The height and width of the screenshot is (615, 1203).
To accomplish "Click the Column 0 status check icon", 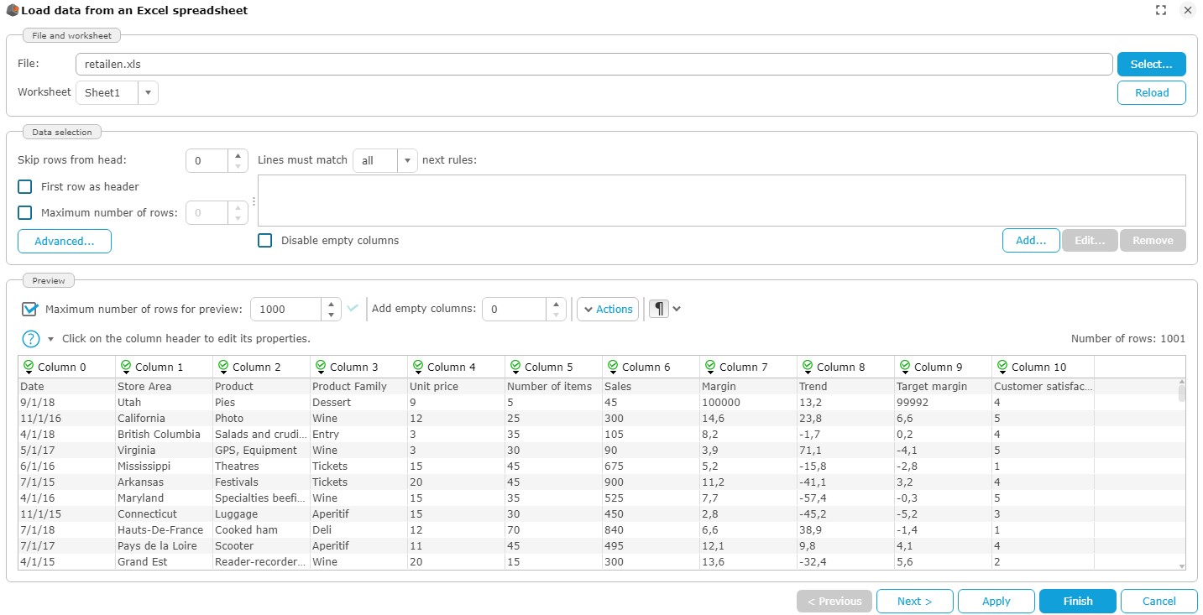I will pyautogui.click(x=28, y=367).
